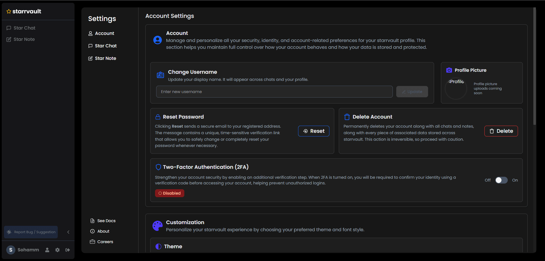Viewport: 545px width, 261px height.
Task: Click the lock icon beside Reset Password
Action: click(x=158, y=117)
